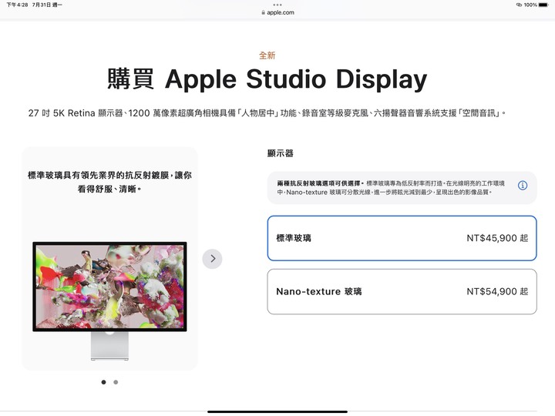Choose the Nano-texture 玻璃 option
The width and height of the screenshot is (555, 416).
tap(402, 291)
